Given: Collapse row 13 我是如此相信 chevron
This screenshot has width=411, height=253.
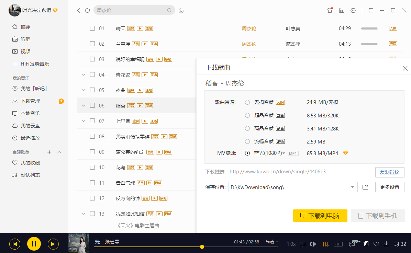Looking at the screenshot, I should (x=84, y=214).
